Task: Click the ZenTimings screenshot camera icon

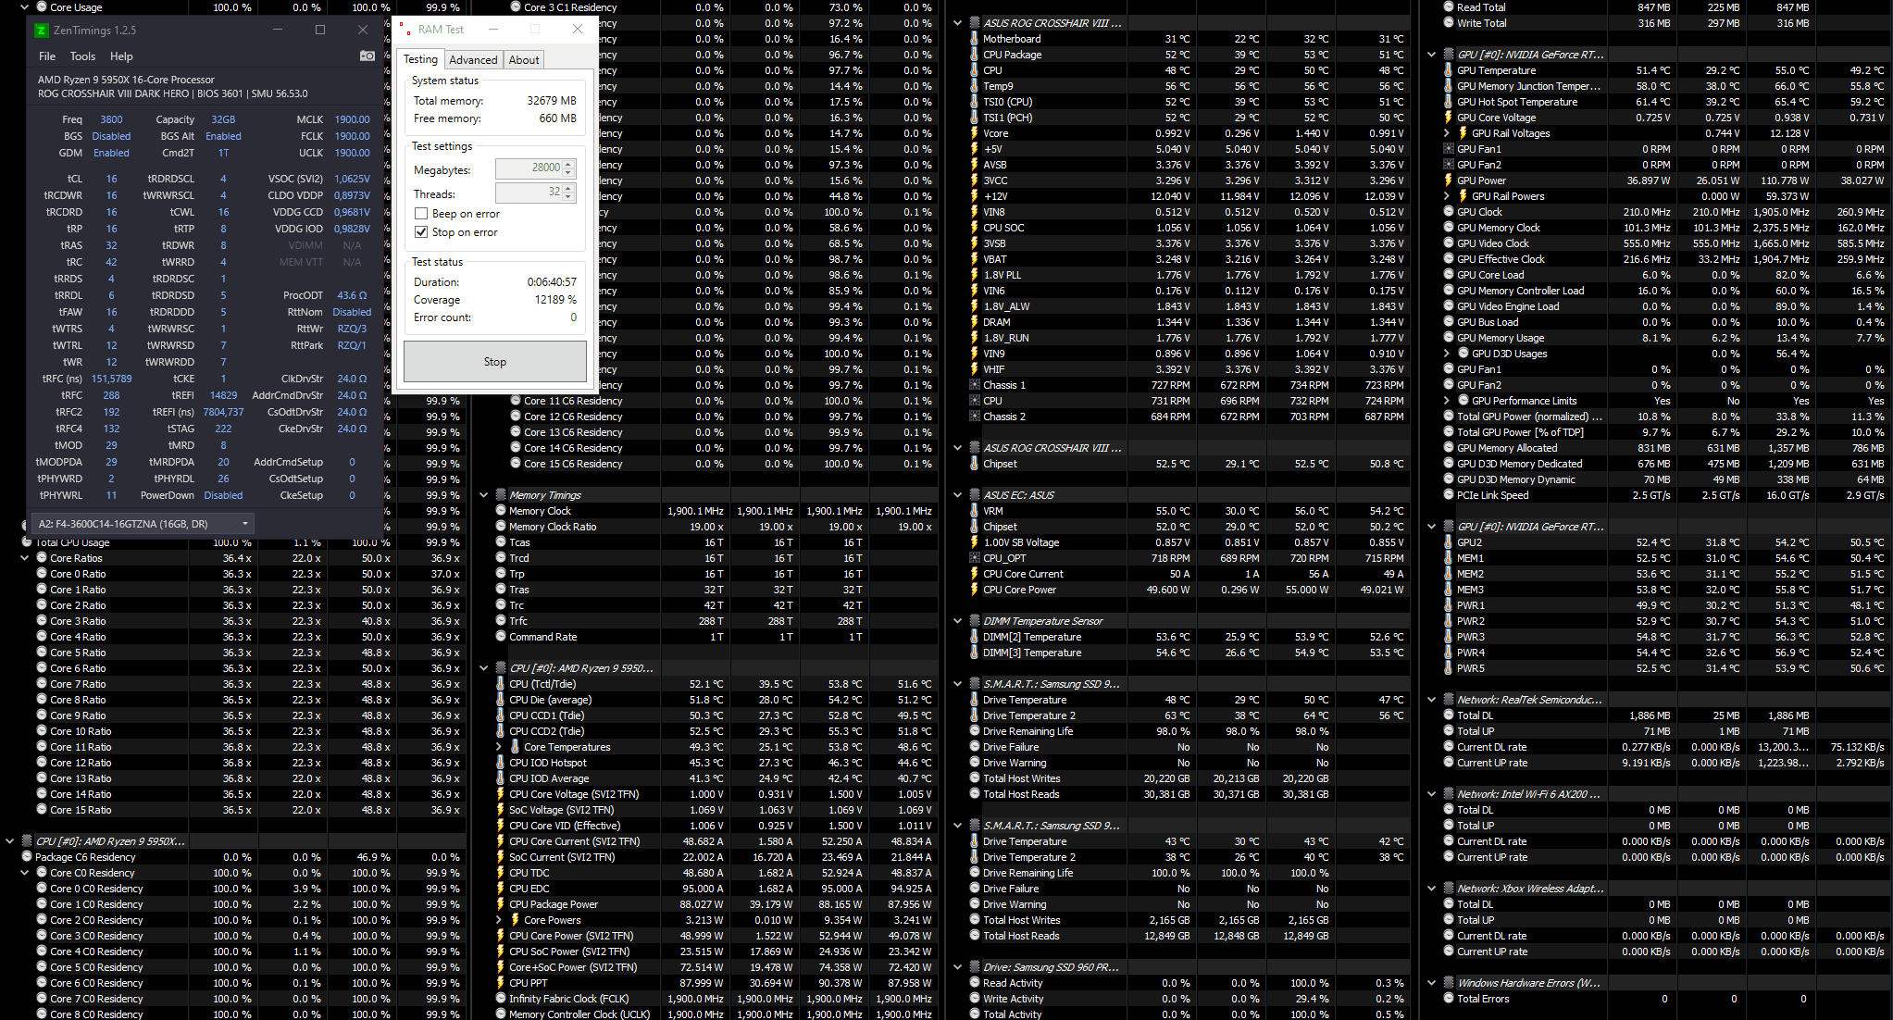Action: (x=367, y=56)
